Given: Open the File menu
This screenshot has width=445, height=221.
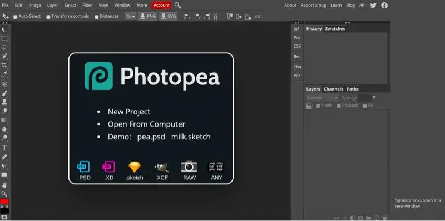Looking at the screenshot, I should 5,5.
